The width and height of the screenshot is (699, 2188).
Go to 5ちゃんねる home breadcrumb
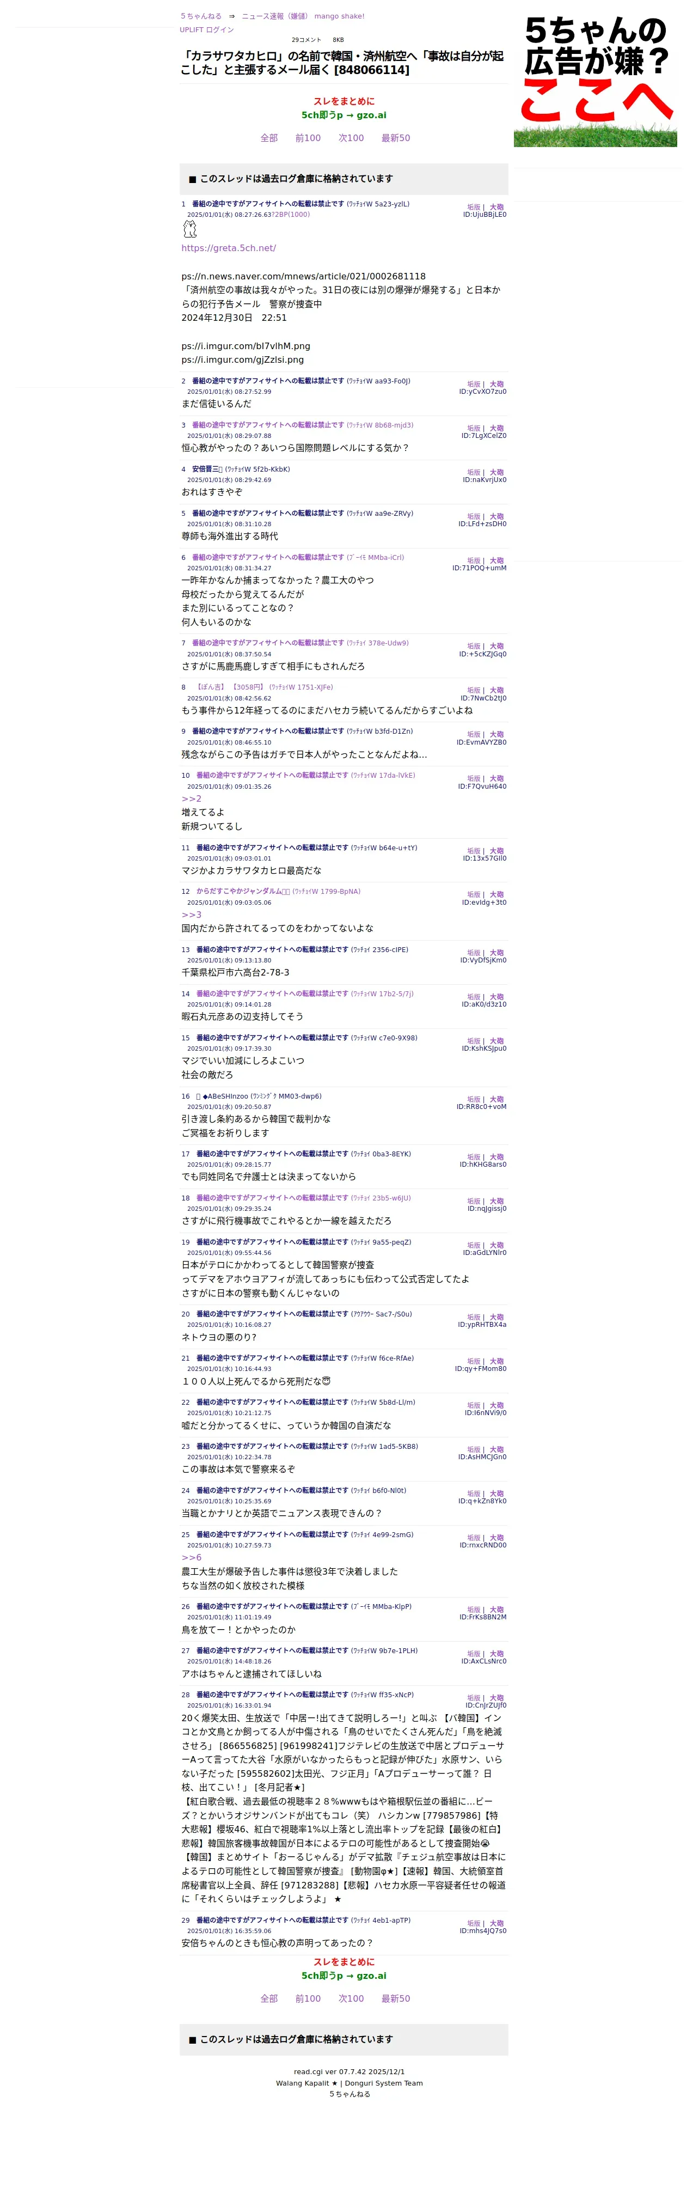[x=200, y=16]
